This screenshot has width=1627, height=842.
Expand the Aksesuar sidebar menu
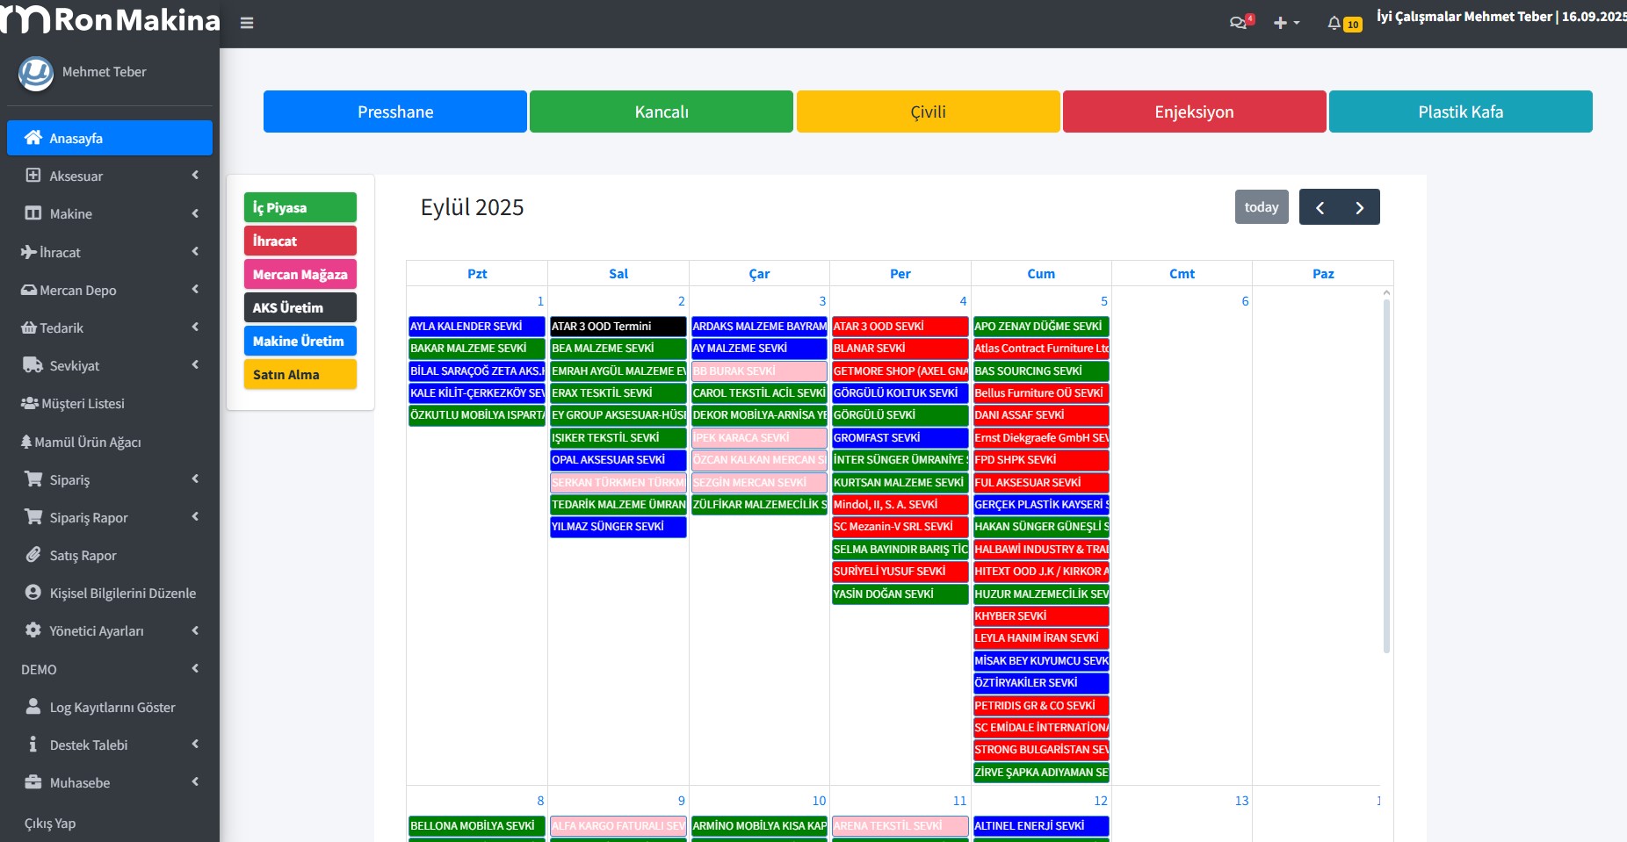110,176
